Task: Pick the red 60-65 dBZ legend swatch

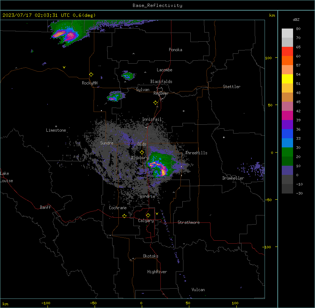Action: tap(287, 52)
